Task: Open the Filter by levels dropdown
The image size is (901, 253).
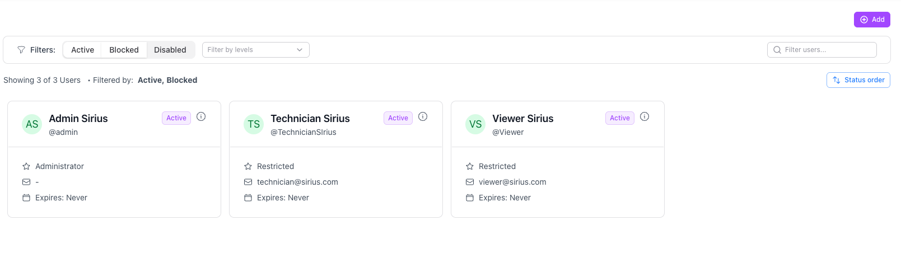Action: coord(255,50)
